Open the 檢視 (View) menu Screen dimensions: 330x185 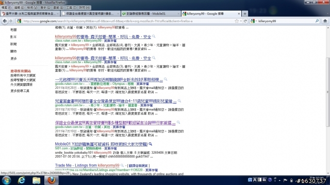tap(32, 8)
